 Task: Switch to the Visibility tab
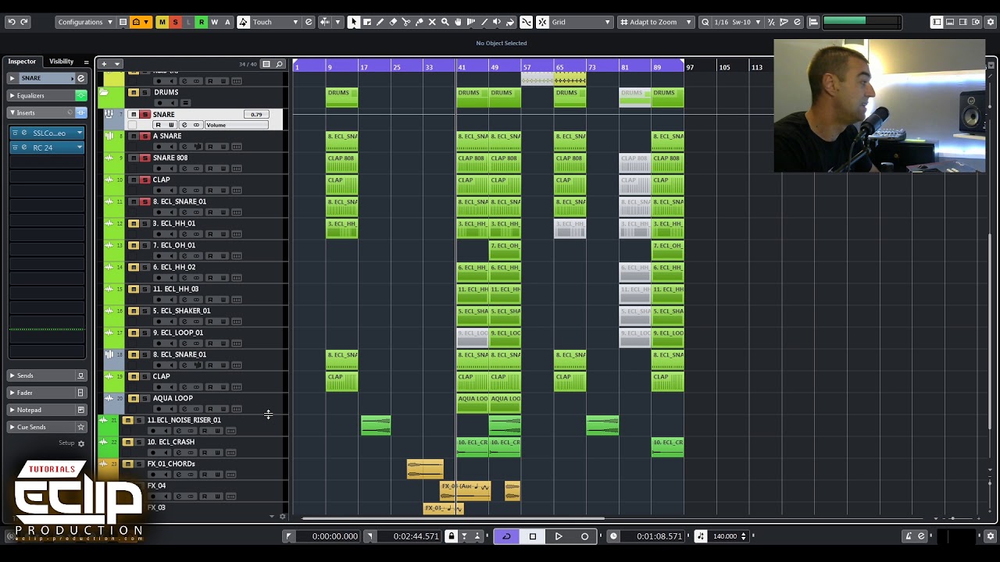click(61, 62)
